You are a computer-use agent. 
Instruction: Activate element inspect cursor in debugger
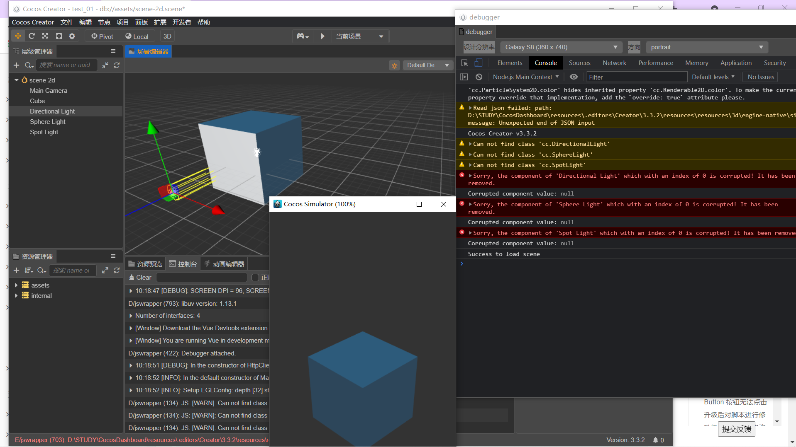[464, 63]
